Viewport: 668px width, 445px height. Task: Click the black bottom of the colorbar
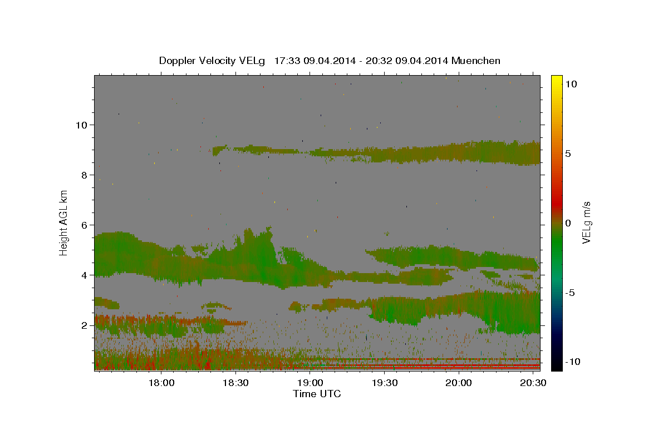pos(557,364)
